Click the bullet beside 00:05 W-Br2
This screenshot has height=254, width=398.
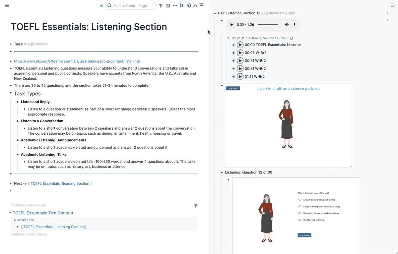233,53
